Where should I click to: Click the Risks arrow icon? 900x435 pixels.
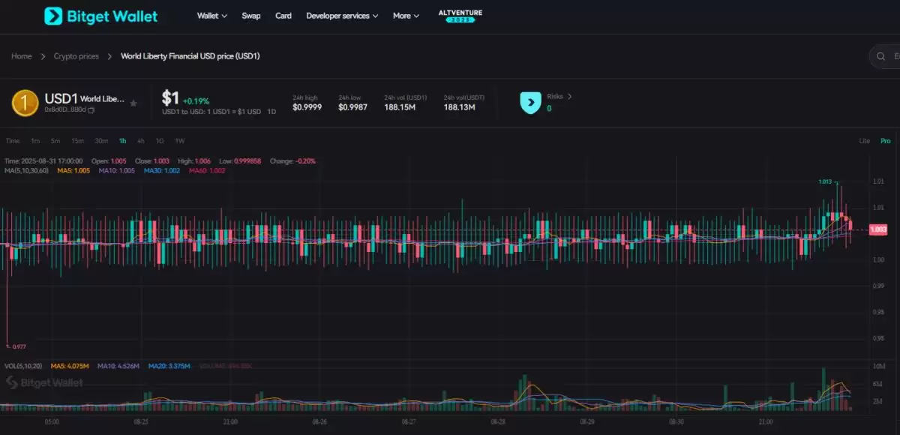[x=570, y=96]
